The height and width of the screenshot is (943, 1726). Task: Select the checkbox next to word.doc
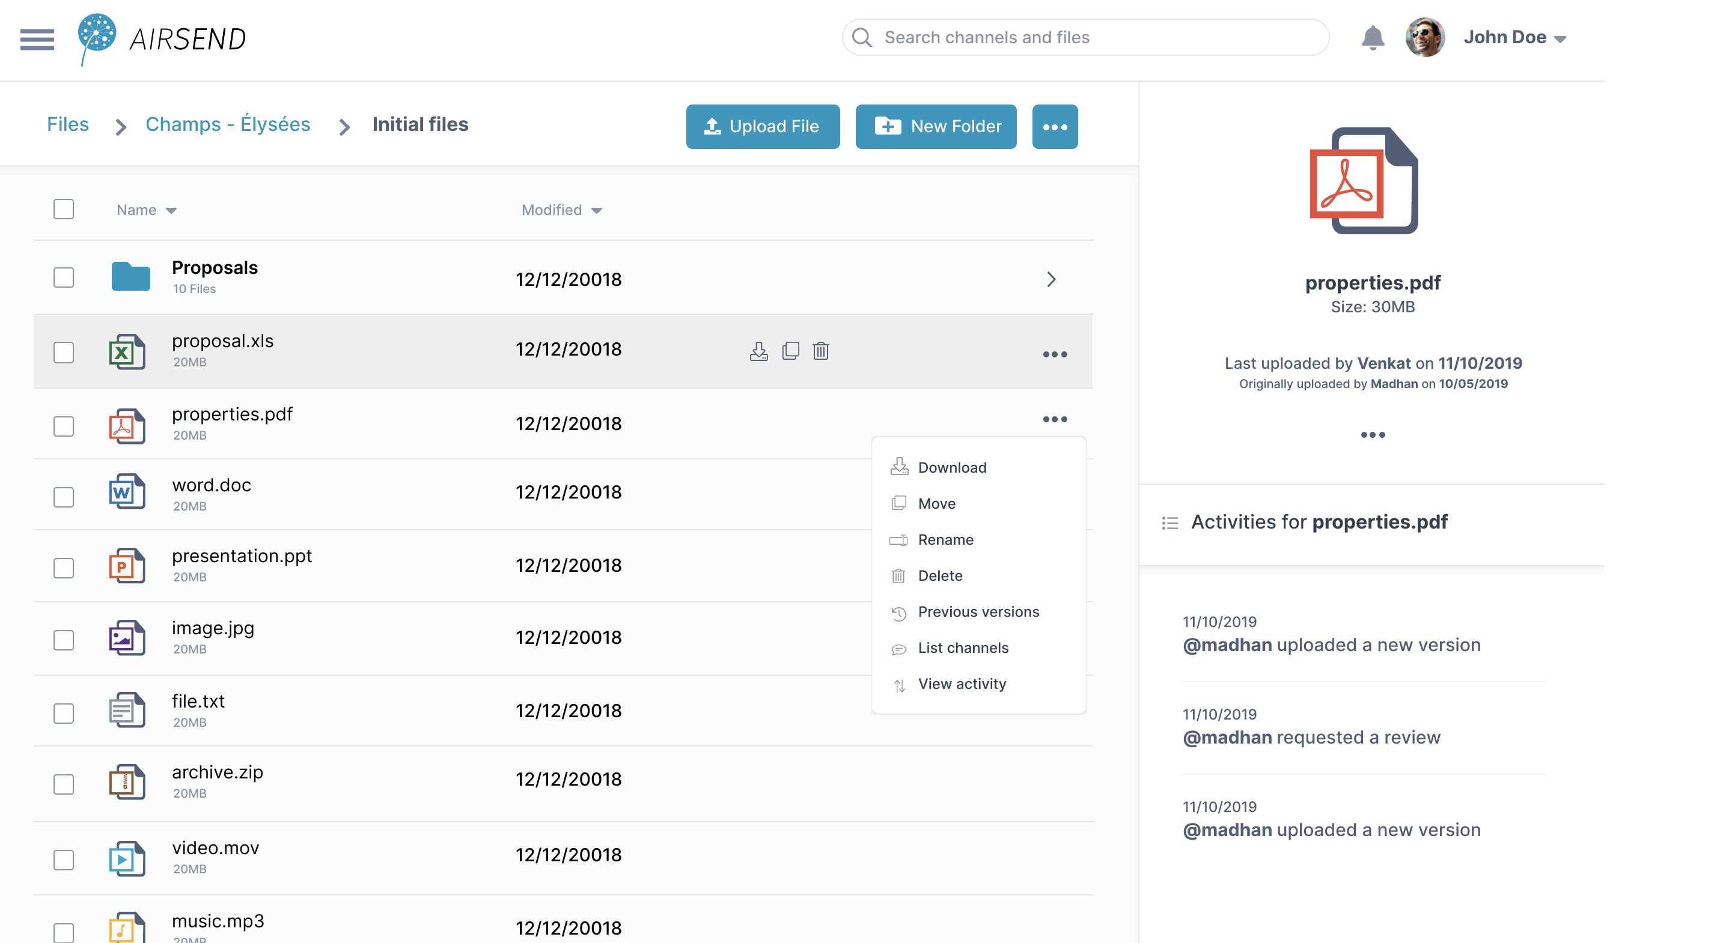click(63, 497)
